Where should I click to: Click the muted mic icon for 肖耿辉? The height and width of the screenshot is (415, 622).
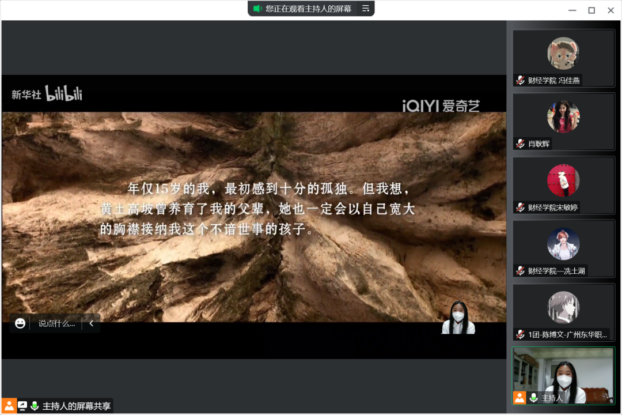[x=521, y=144]
